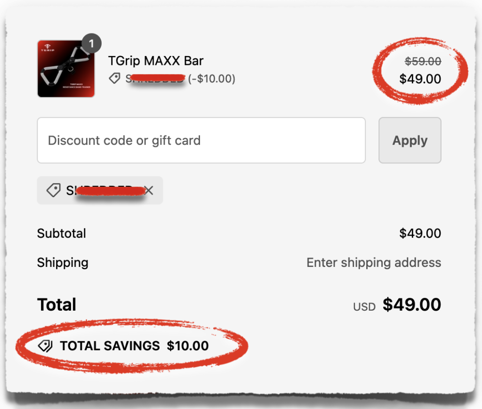This screenshot has height=409, width=482.
Task: Click the Shipping label
Action: pyautogui.click(x=63, y=262)
